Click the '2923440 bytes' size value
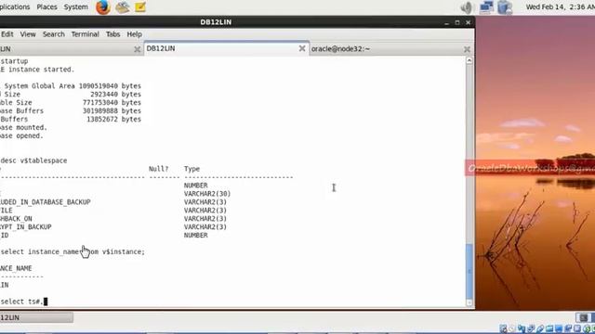 click(x=115, y=95)
